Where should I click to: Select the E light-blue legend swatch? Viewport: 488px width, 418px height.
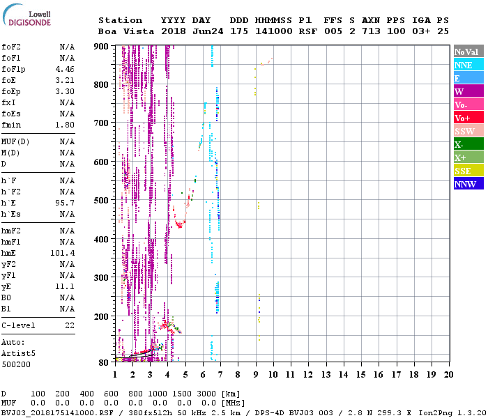tap(468, 78)
